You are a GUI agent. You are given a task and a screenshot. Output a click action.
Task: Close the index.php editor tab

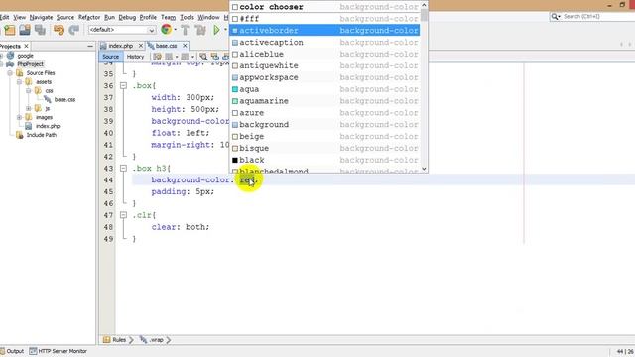[x=141, y=46]
